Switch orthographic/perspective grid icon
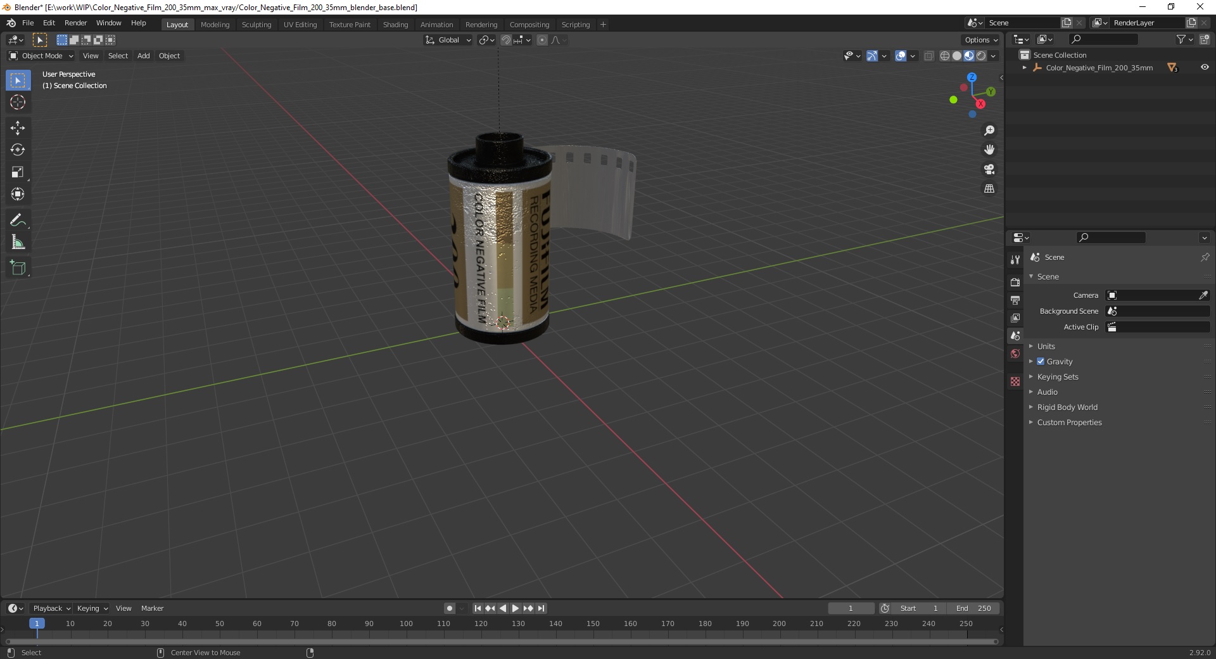 (989, 188)
